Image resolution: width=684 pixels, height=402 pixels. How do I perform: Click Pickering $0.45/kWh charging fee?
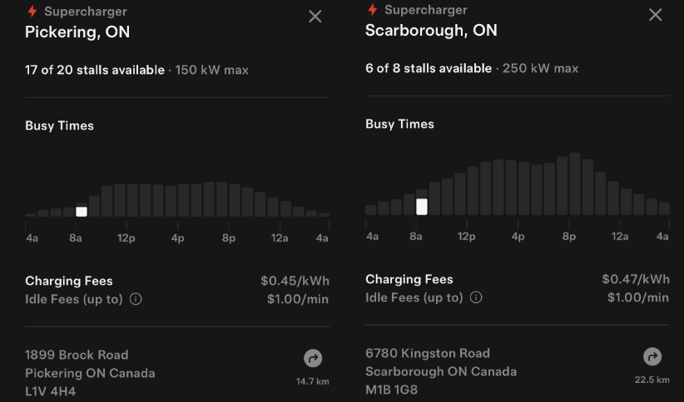coord(295,281)
